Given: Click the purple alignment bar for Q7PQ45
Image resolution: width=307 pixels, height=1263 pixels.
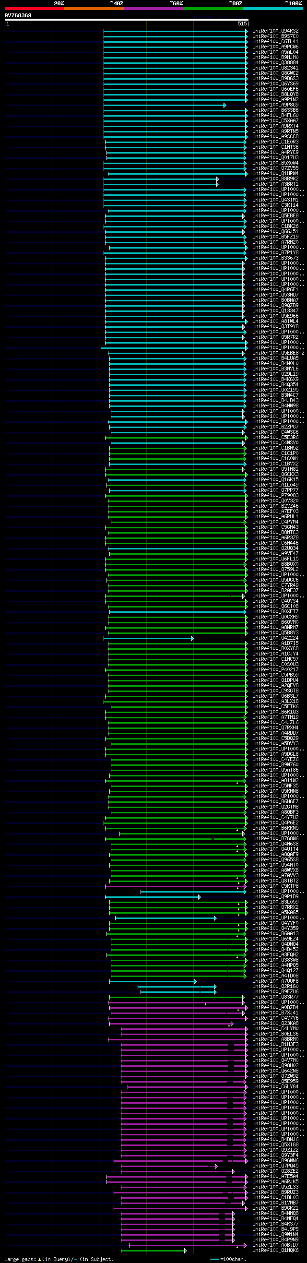Looking at the screenshot, I should [169, 1166].
